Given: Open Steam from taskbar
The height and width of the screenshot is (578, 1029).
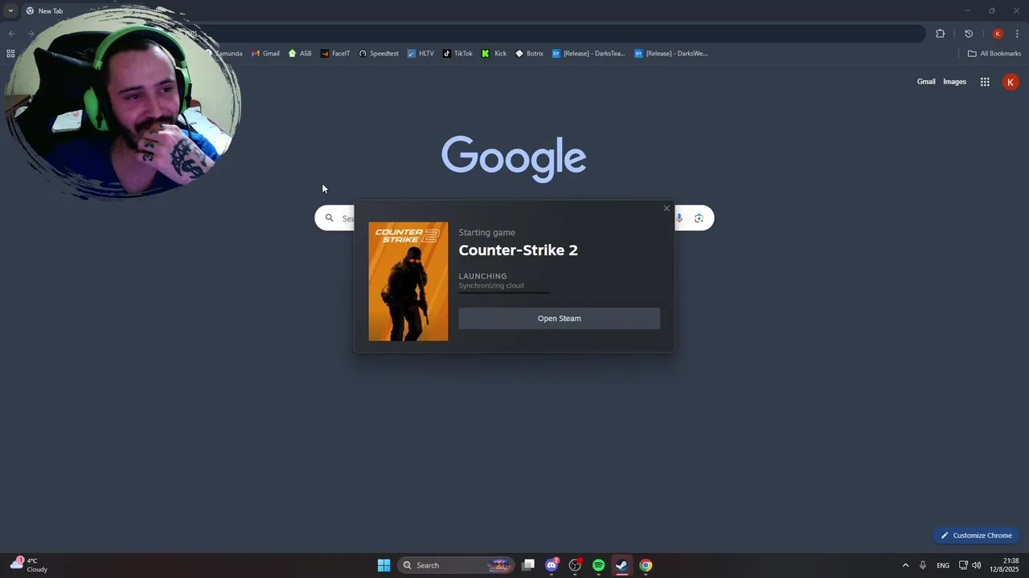Looking at the screenshot, I should click(x=621, y=565).
